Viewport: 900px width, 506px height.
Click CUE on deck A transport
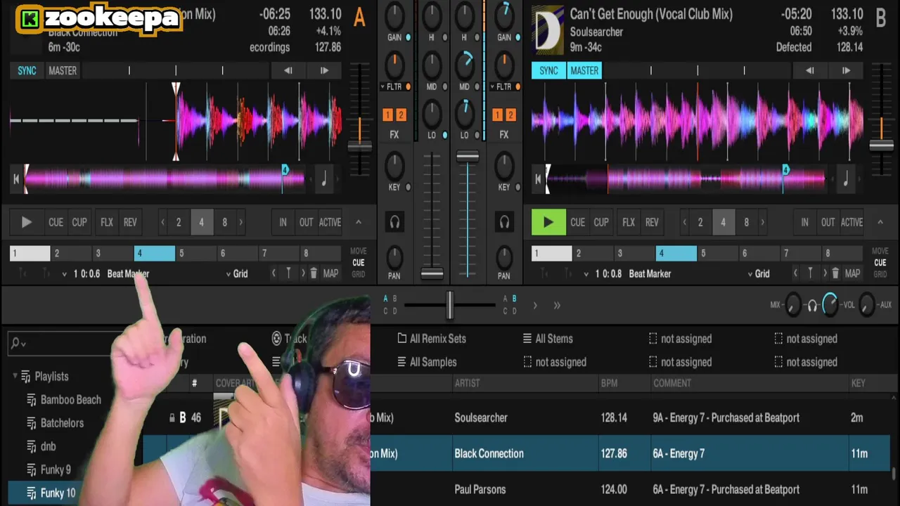56,222
